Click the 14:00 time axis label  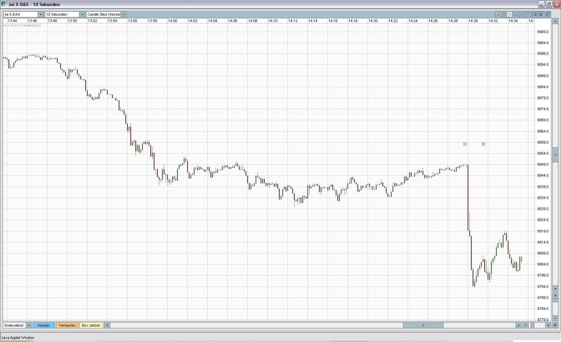coord(173,21)
